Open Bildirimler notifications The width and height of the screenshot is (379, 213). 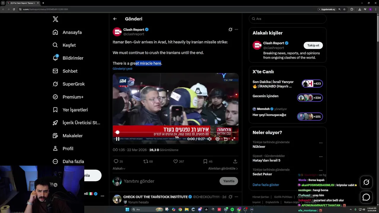click(68, 58)
